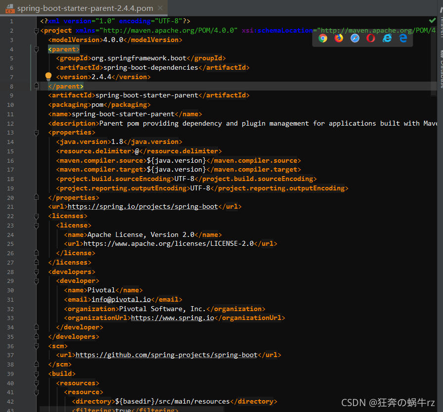Screen dimensions: 443x412
Task: Click the org.springframework.boot groupId value
Action: point(139,58)
